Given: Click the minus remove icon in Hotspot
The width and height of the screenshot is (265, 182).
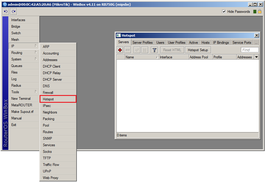Looking at the screenshot, I should click(128, 50).
